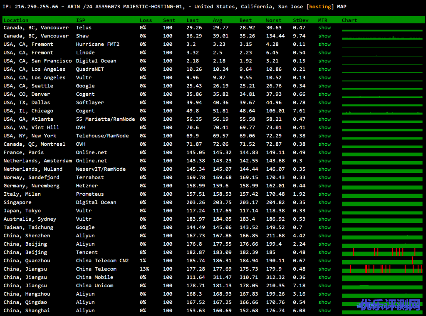Show MTR for Digital Ocean San Francisco

tap(324, 61)
